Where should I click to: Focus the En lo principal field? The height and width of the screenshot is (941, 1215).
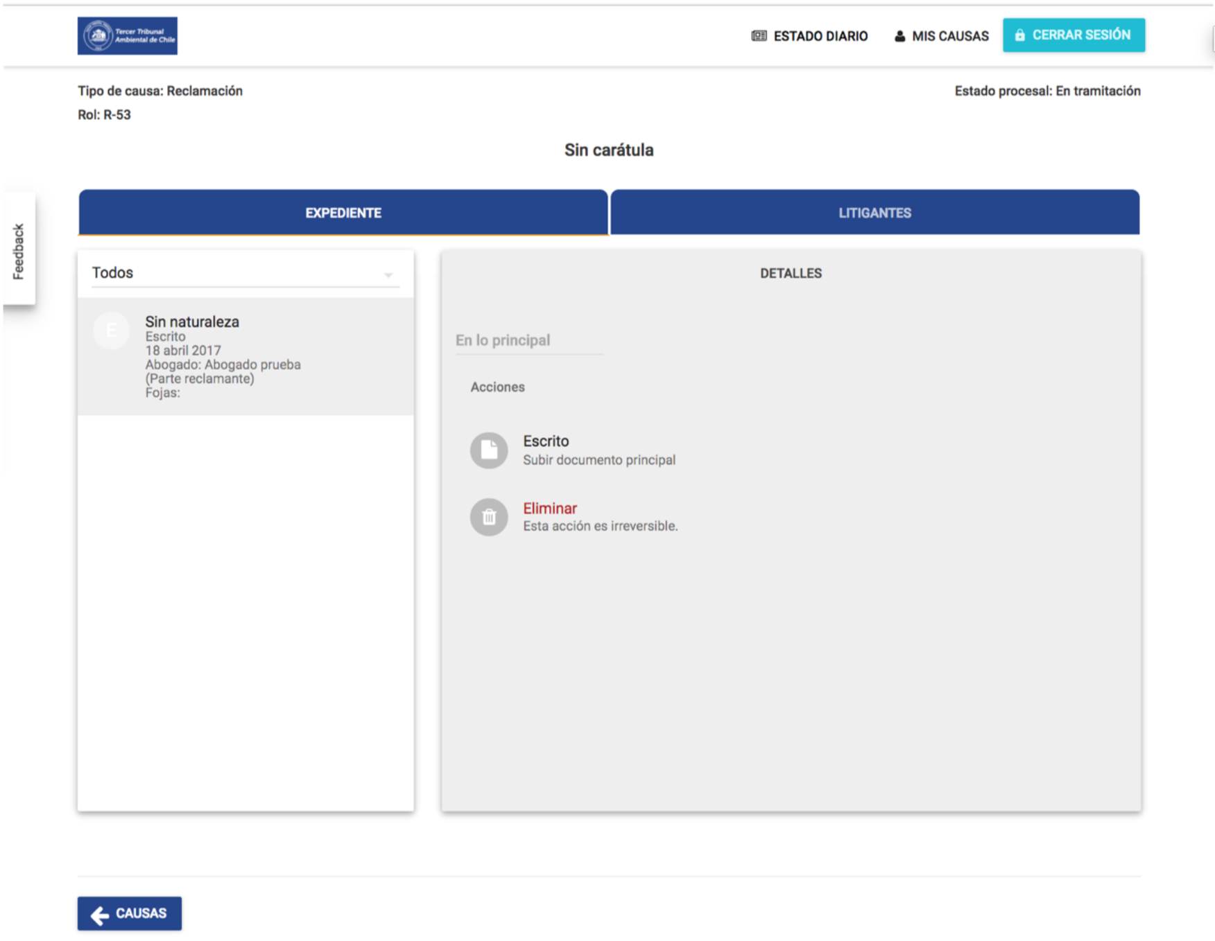coord(528,340)
